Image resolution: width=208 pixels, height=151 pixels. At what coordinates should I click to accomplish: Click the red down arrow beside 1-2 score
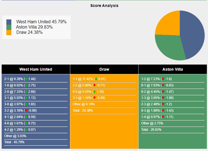point(163,79)
